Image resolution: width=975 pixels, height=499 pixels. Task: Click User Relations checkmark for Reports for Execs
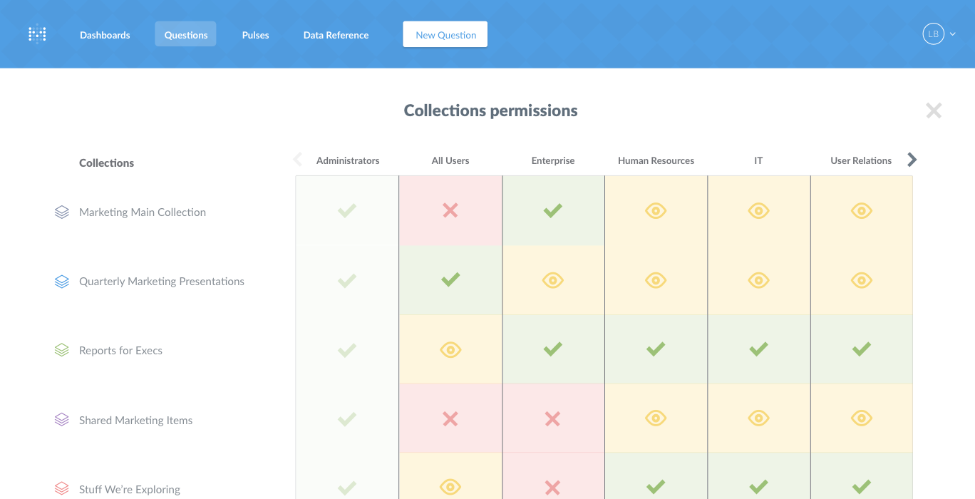pyautogui.click(x=862, y=349)
